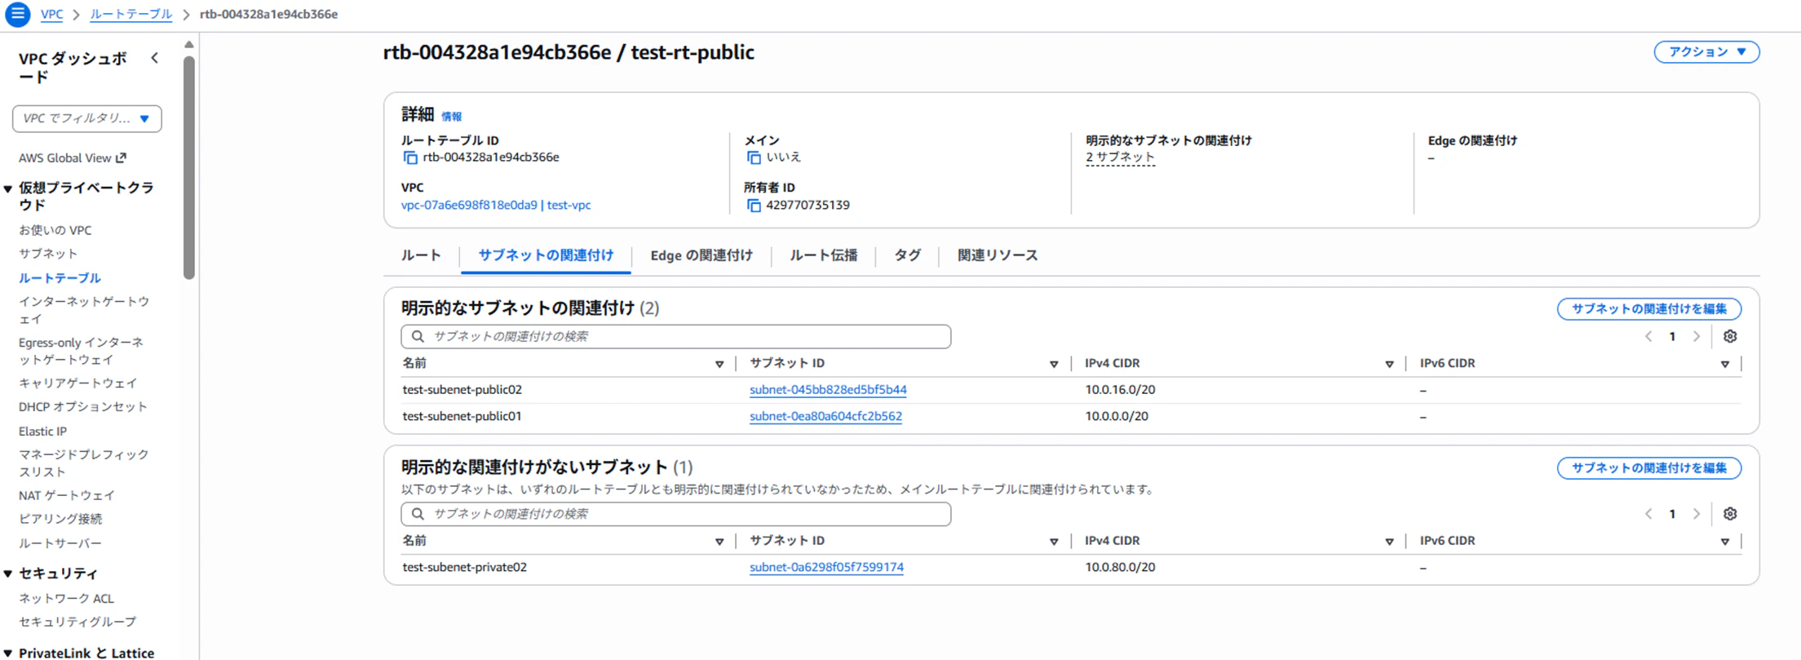The height and width of the screenshot is (660, 1801).
Task: Open キャリアゲートウェイ in sidebar
Action: [77, 383]
